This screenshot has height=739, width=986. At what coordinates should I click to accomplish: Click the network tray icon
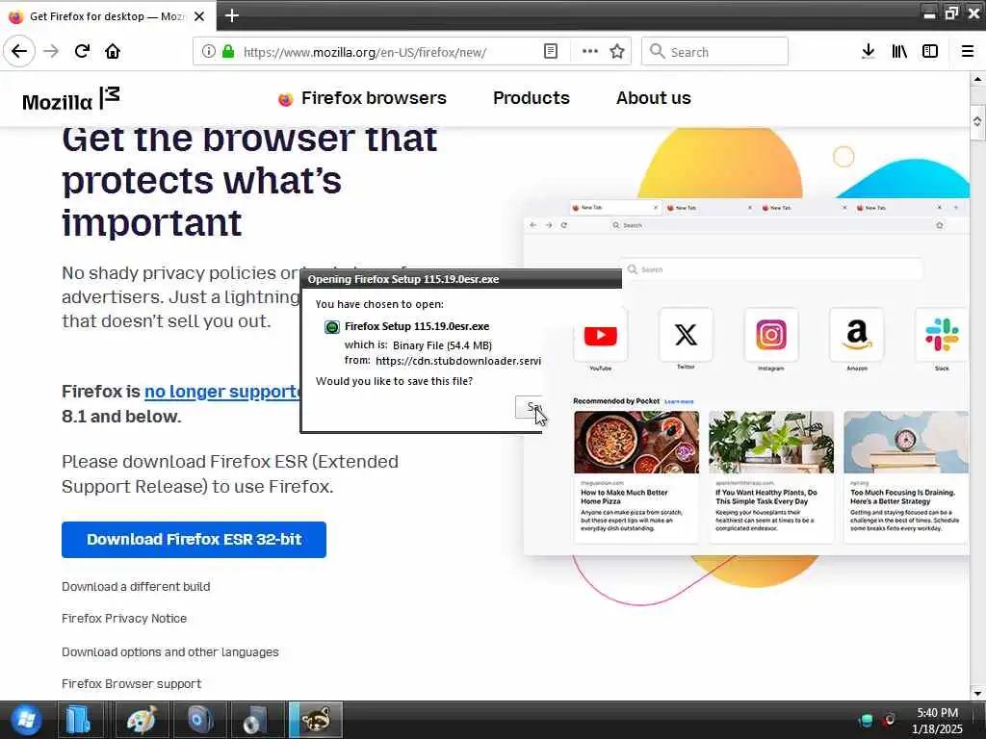(866, 721)
